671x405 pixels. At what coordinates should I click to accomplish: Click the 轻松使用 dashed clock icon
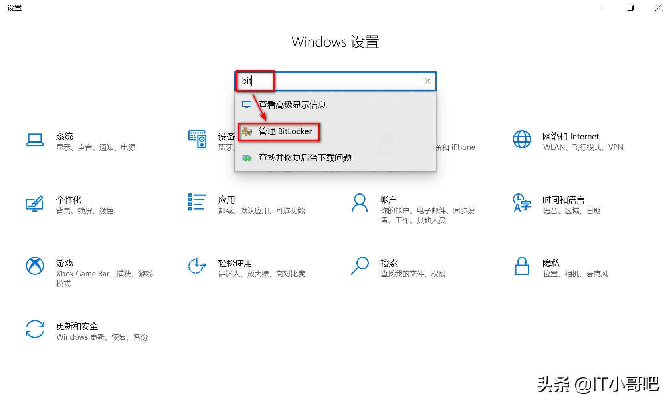pyautogui.click(x=197, y=266)
